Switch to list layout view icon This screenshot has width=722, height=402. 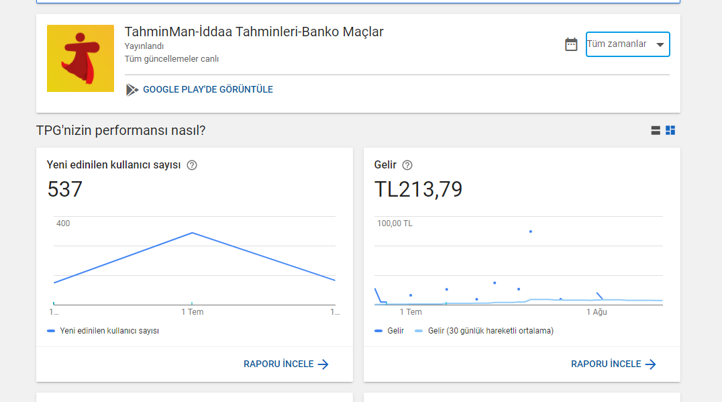[x=656, y=131]
